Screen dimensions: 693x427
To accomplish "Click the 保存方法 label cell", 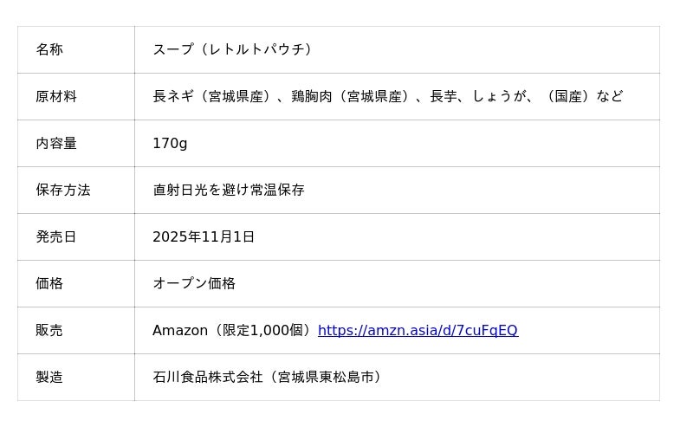I will [63, 190].
